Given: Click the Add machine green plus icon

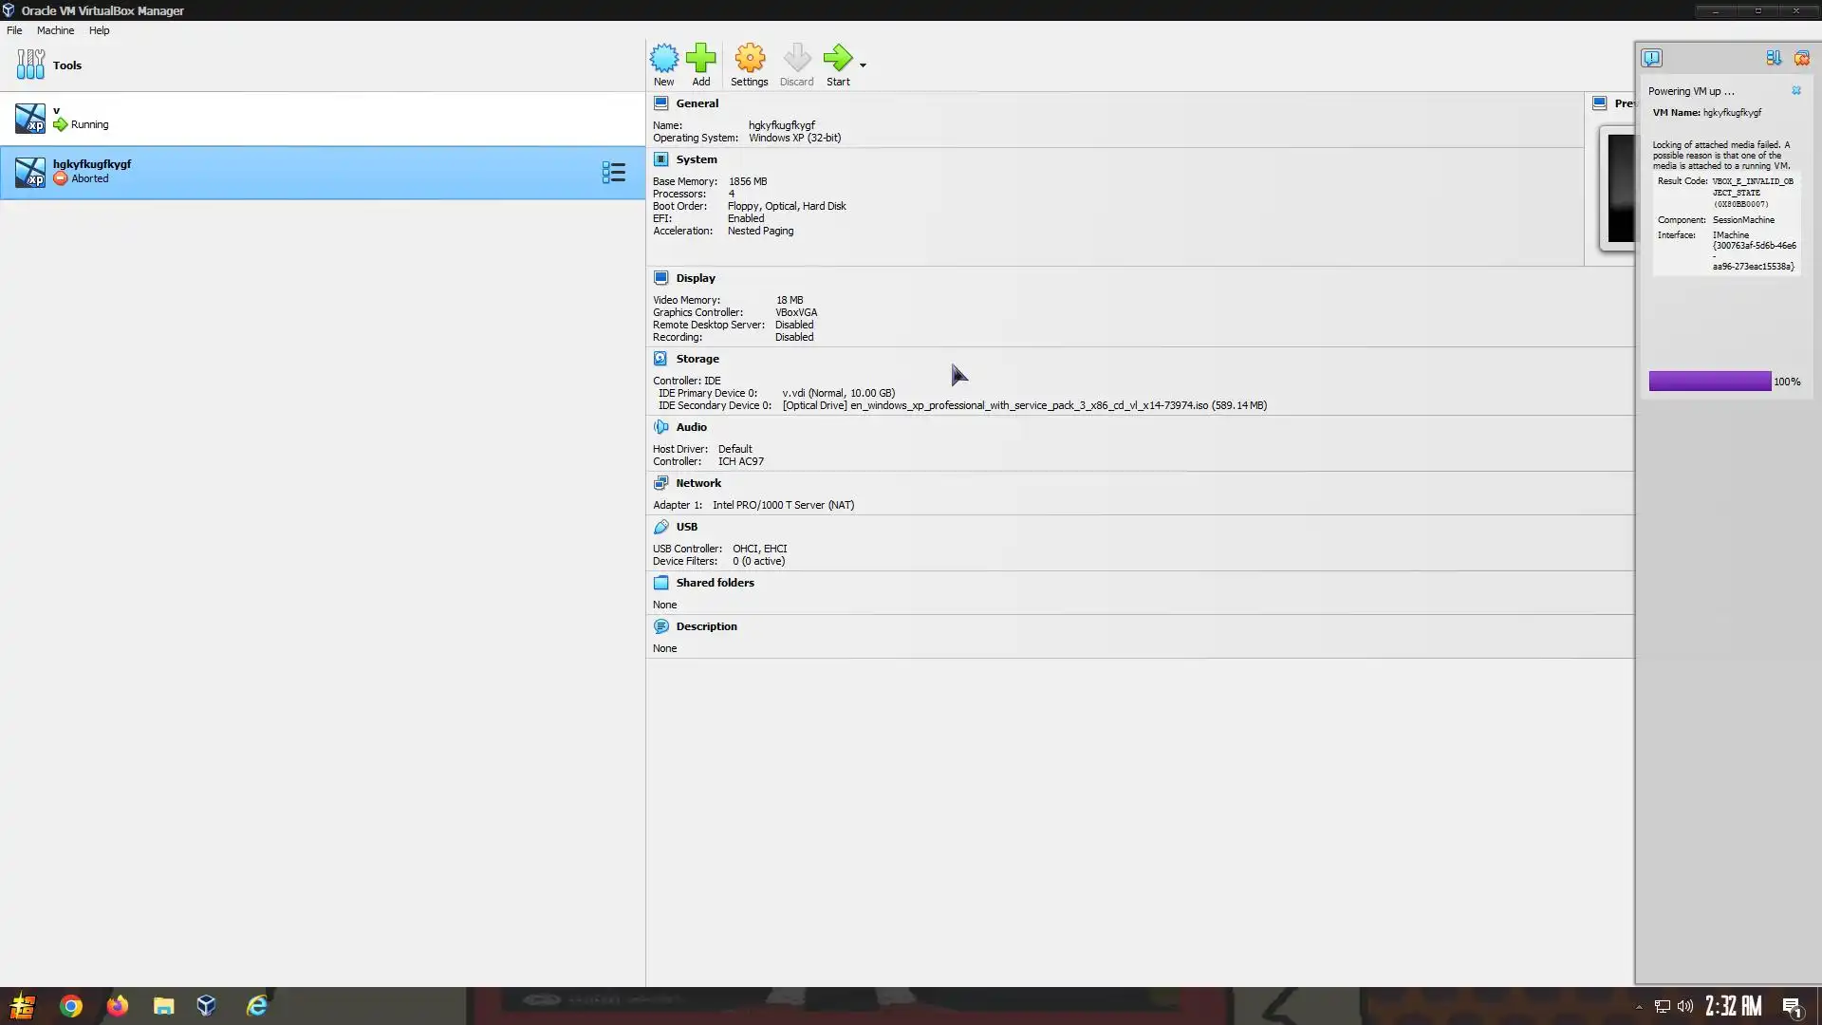Looking at the screenshot, I should [x=700, y=59].
